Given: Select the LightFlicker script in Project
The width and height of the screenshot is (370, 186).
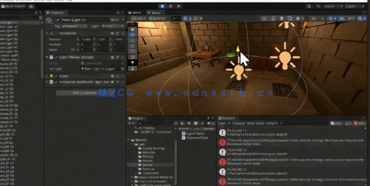Looking at the screenshot, I should pyautogui.click(x=193, y=133).
